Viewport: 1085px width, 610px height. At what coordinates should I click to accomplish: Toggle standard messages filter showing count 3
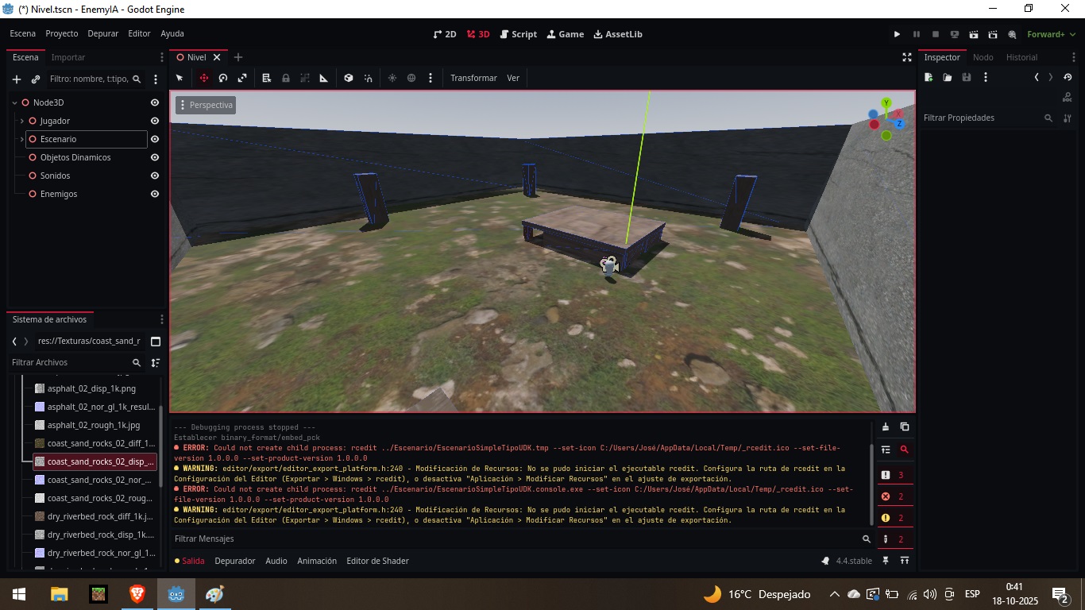point(894,475)
